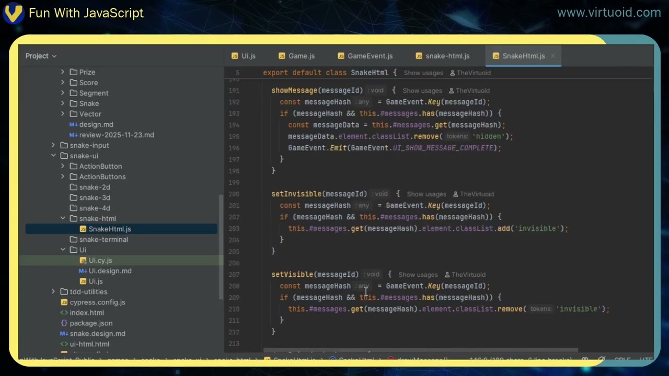Open the Project panel dropdown

pos(41,56)
